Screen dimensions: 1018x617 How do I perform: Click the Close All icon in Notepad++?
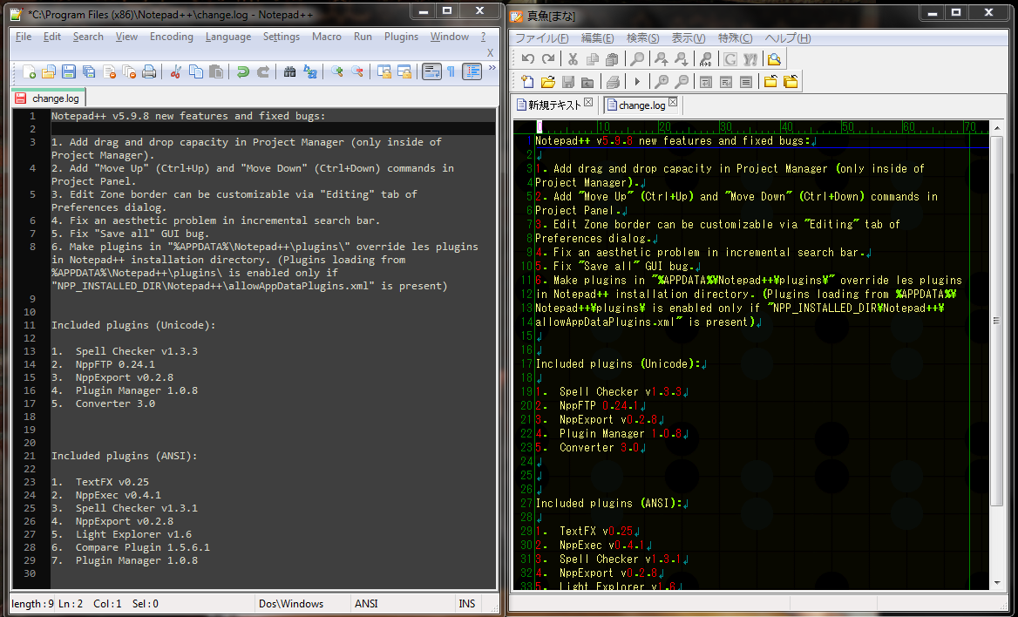pos(129,71)
